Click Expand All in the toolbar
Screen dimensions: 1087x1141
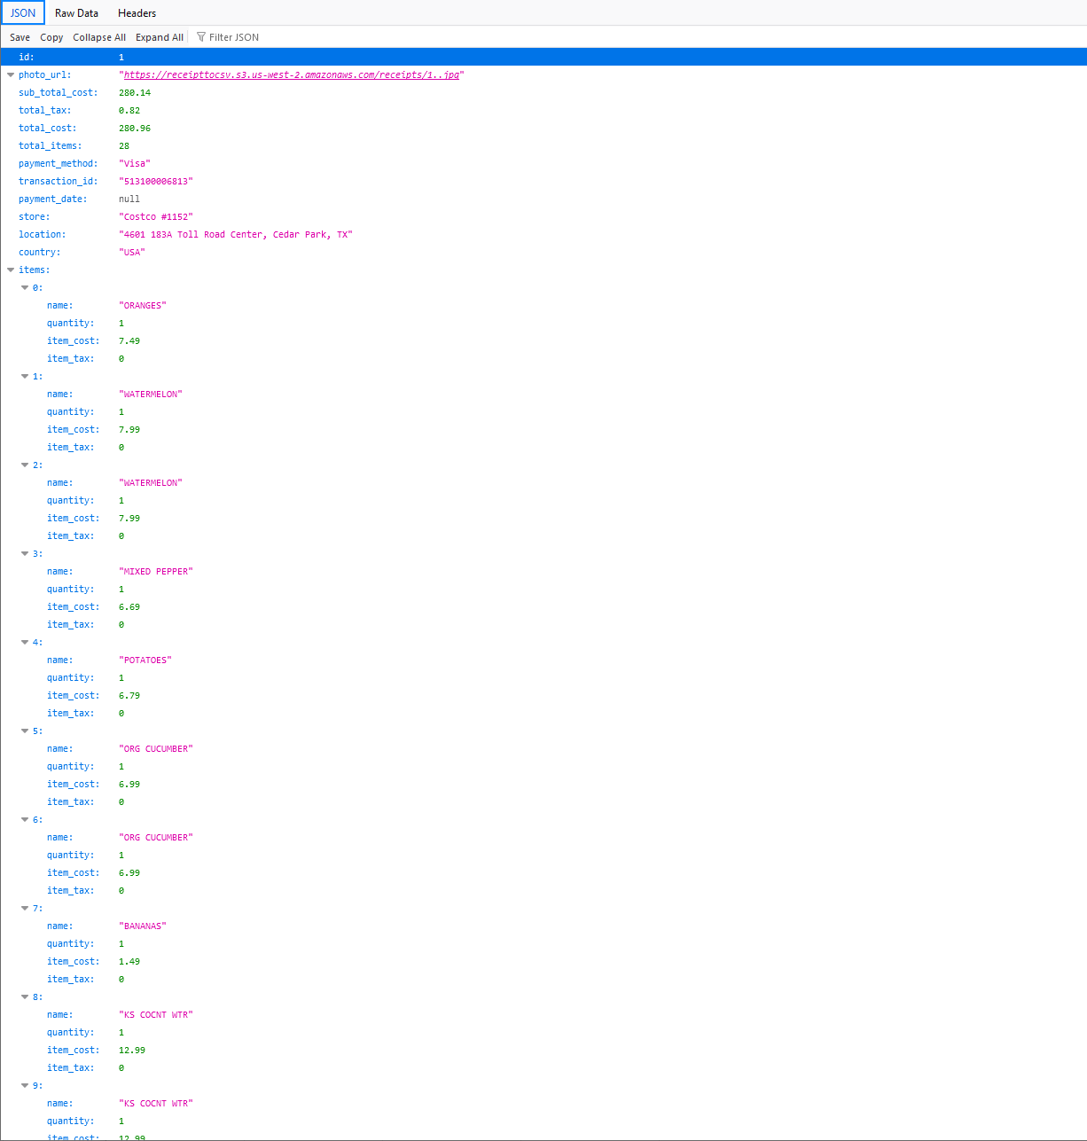[160, 37]
